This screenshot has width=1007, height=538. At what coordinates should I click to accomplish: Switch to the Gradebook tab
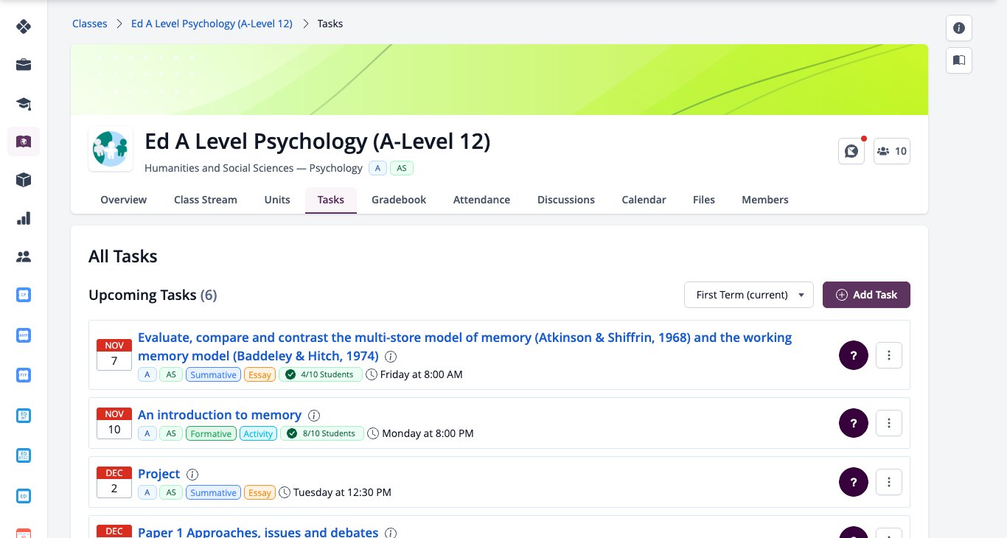click(399, 200)
